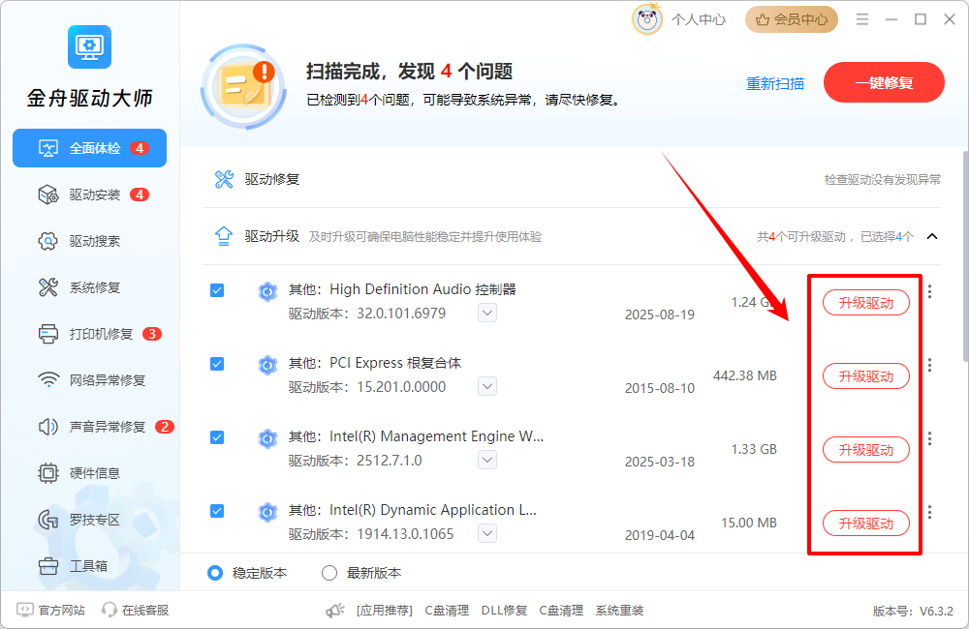The width and height of the screenshot is (969, 629).
Task: Click the vertical scrollbar of driver list
Action: click(965, 256)
